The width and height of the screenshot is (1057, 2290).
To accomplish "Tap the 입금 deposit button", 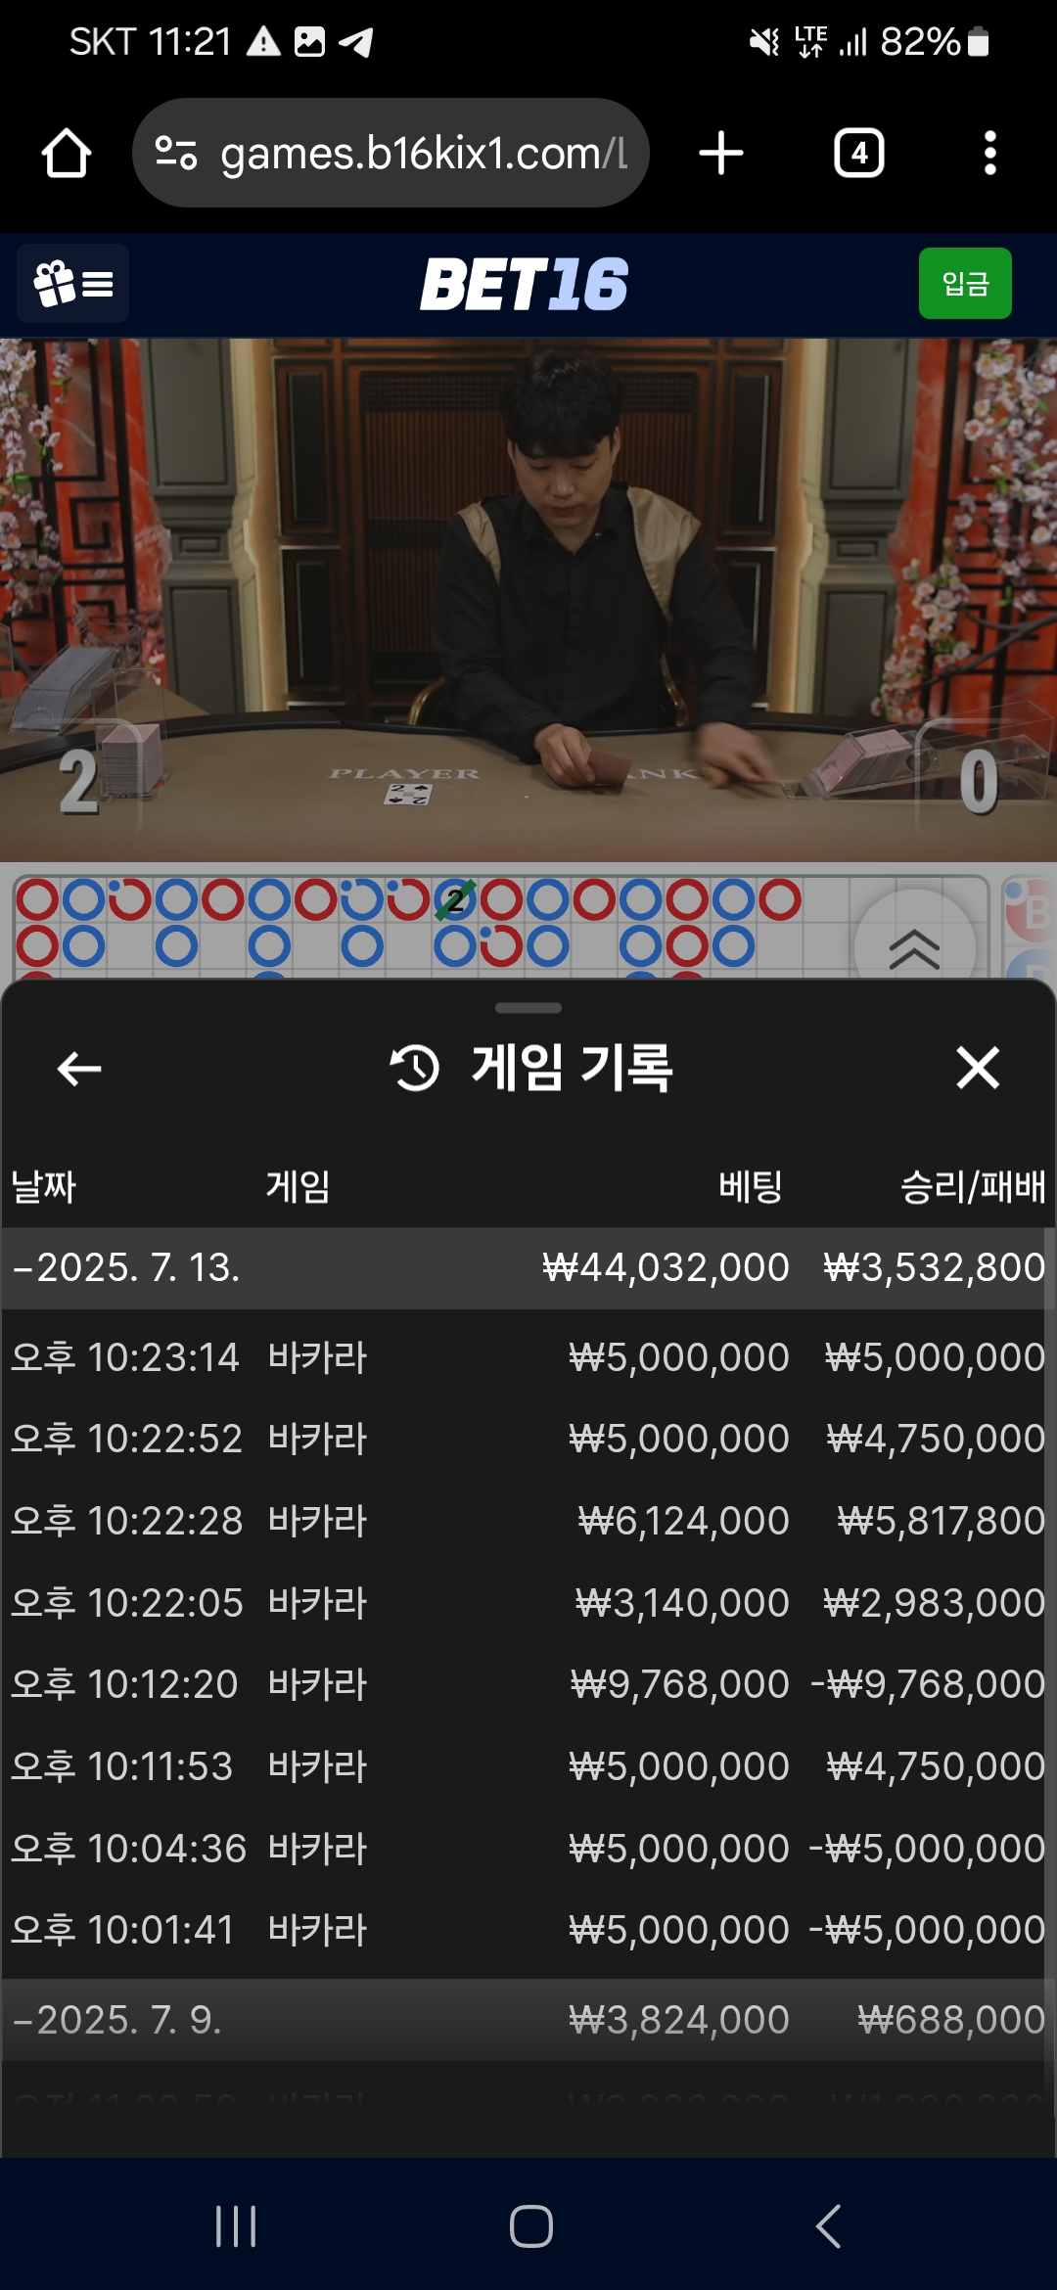I will click(965, 284).
